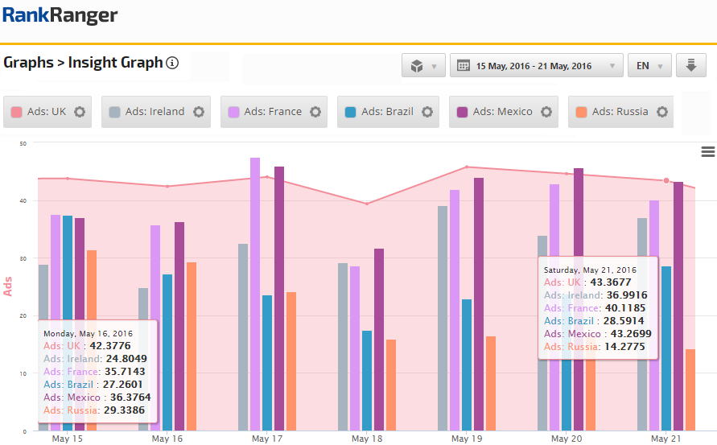Click the gear icon on Ads: France
Viewport: 717px width, 445px height.
coord(315,112)
